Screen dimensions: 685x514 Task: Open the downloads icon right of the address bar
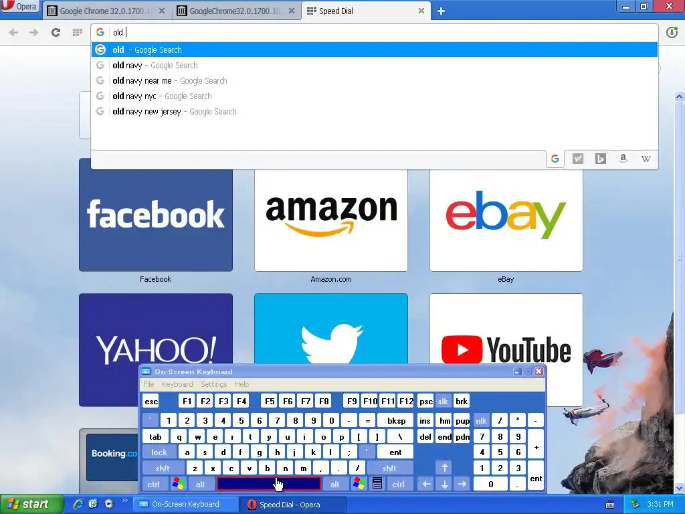[x=672, y=32]
